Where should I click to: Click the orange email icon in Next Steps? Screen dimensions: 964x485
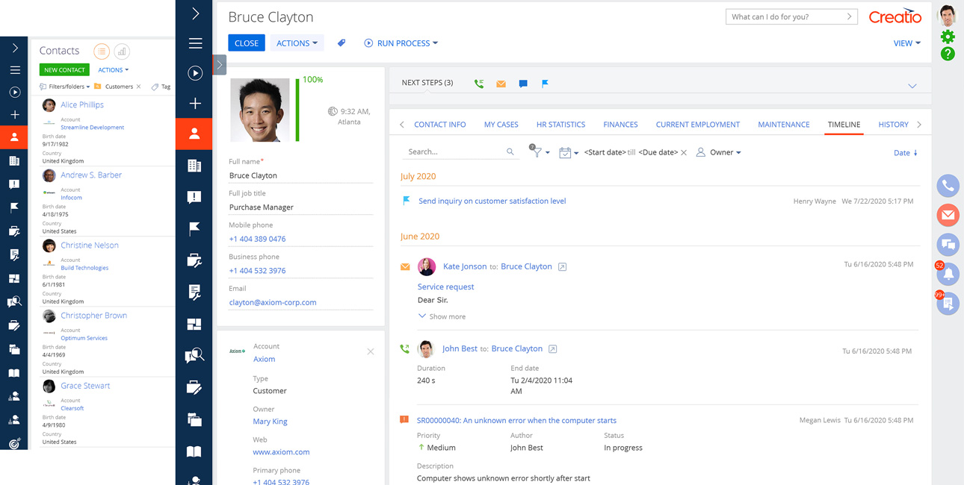click(501, 84)
